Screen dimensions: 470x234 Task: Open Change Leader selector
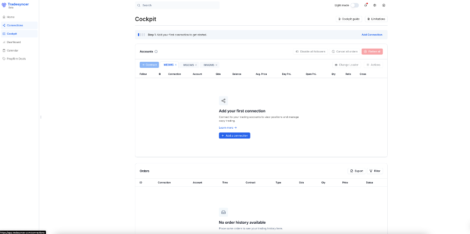coord(347,65)
